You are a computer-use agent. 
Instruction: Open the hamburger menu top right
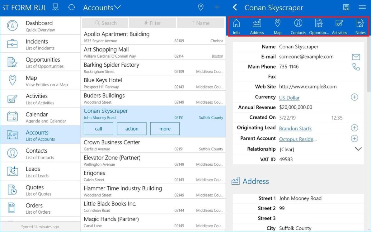tap(362, 7)
